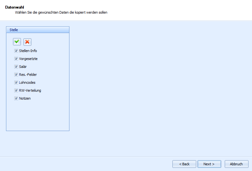Click the 'RW-Verteilung' label text
The width and height of the screenshot is (252, 171).
click(x=30, y=90)
